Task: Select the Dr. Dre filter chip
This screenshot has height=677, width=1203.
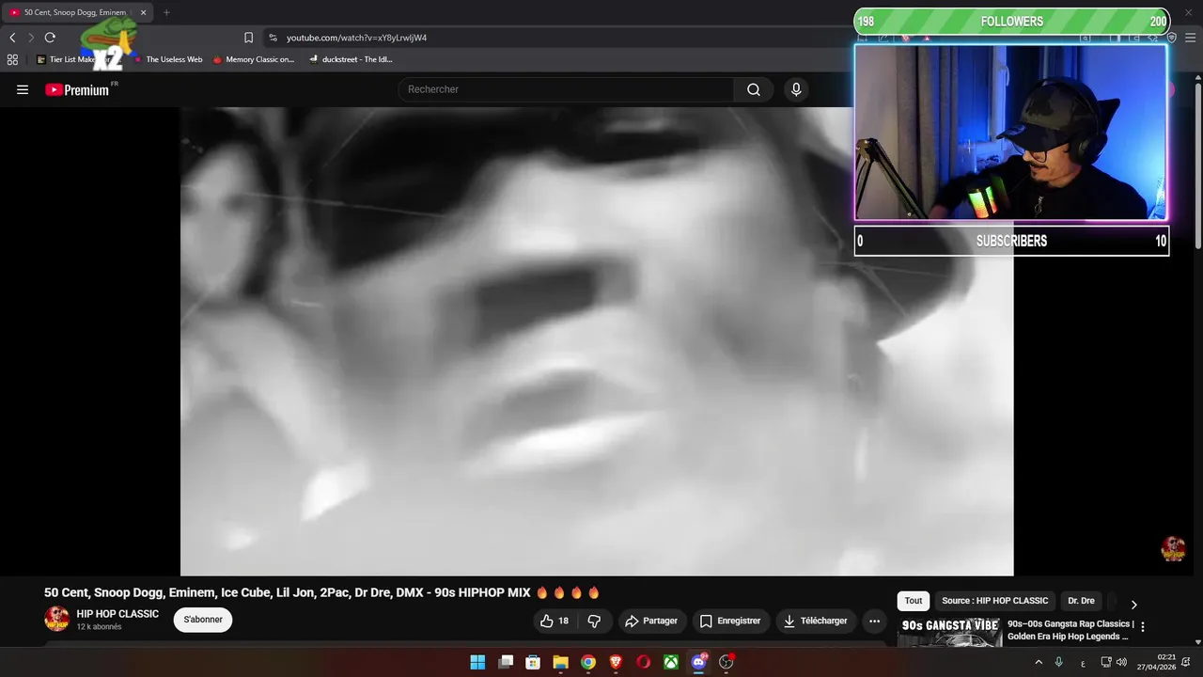Action: pyautogui.click(x=1081, y=601)
